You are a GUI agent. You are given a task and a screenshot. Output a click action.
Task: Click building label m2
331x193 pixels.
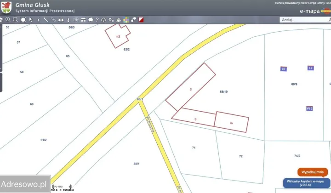(x=118, y=36)
